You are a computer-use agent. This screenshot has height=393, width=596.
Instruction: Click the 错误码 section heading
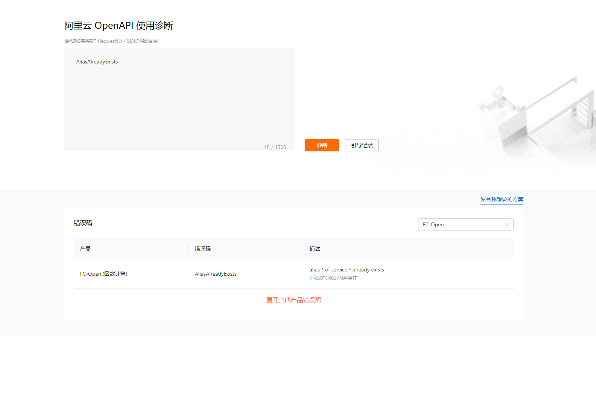pos(83,223)
